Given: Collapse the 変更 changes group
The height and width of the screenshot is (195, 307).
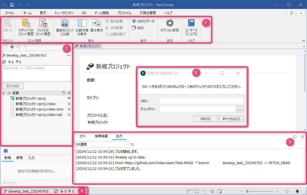Looking at the screenshot, I should click(x=4, y=93).
